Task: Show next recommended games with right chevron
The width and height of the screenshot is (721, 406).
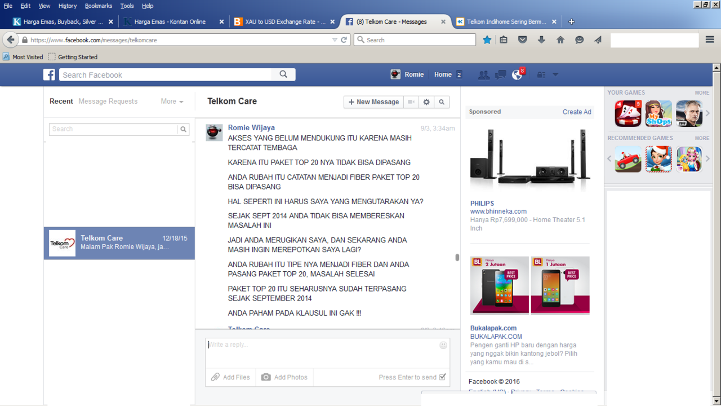Action: [x=708, y=159]
